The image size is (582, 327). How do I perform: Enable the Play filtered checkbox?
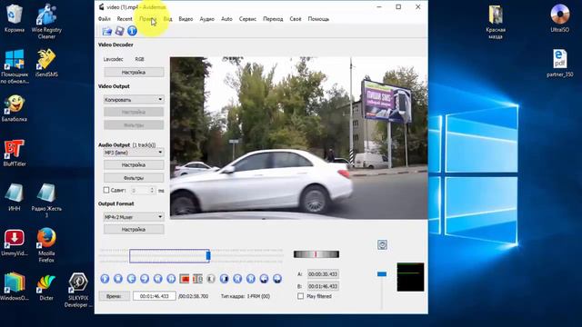point(301,296)
